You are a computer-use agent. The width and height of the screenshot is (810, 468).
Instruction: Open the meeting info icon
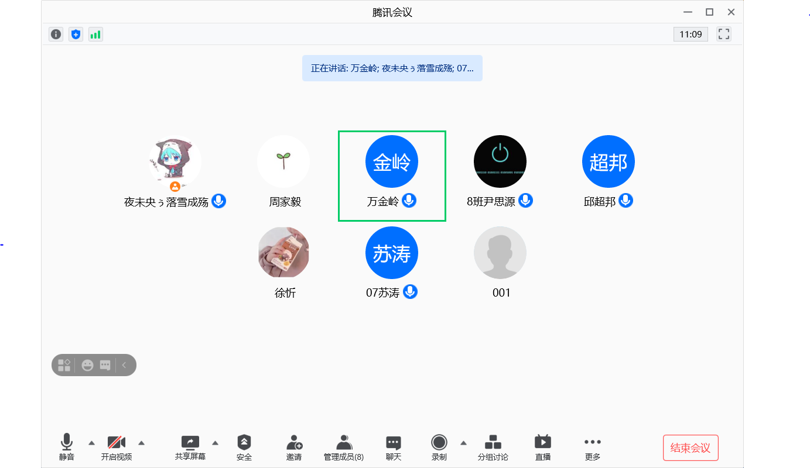coord(56,35)
